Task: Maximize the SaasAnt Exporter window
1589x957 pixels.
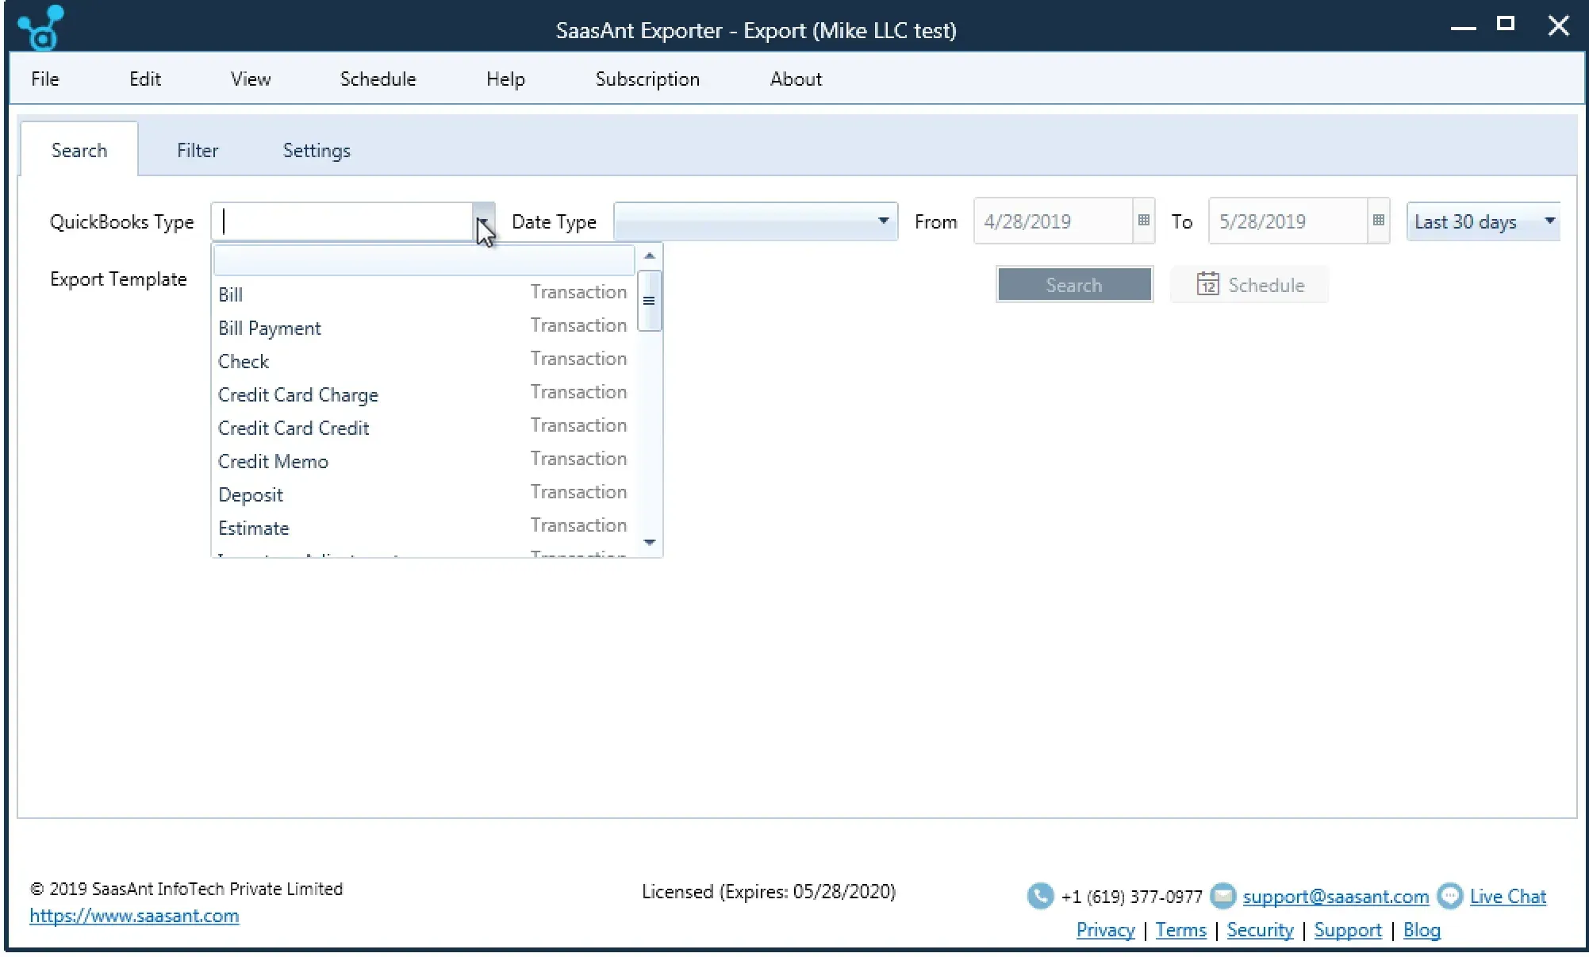Action: [1506, 25]
